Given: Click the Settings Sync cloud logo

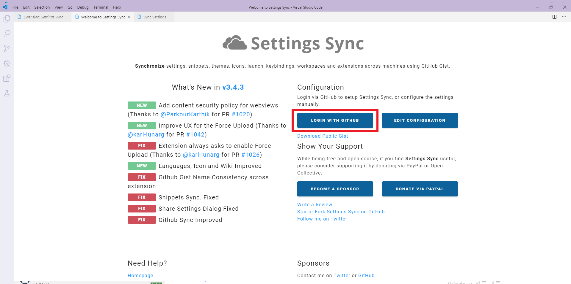Looking at the screenshot, I should tap(235, 43).
